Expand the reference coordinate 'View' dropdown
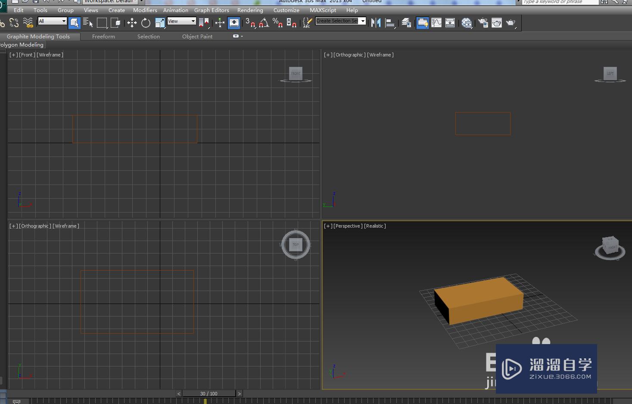The width and height of the screenshot is (632, 404). coord(181,21)
